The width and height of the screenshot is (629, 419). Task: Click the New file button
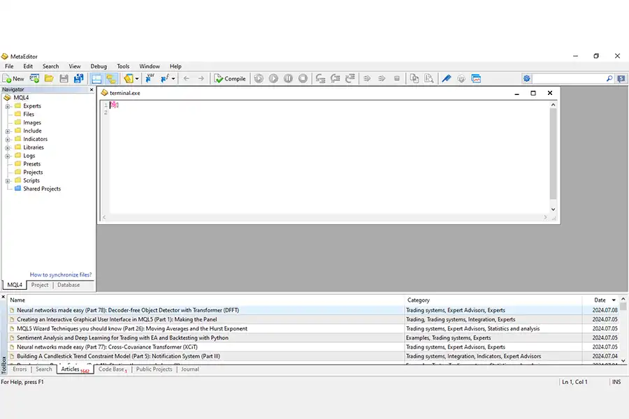(x=13, y=79)
